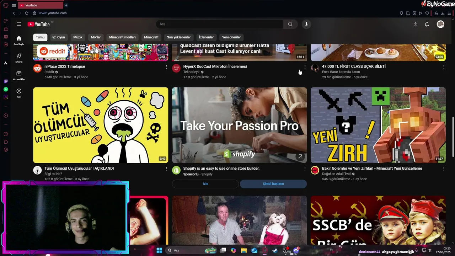455x256 pixels.
Task: Open the YouTube hamburger guide menu
Action: tap(19, 24)
